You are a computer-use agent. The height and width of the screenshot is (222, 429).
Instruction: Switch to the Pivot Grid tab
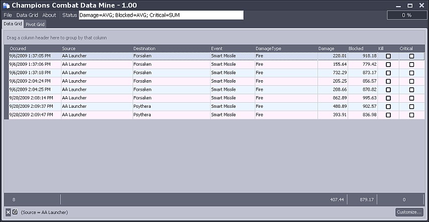click(35, 24)
